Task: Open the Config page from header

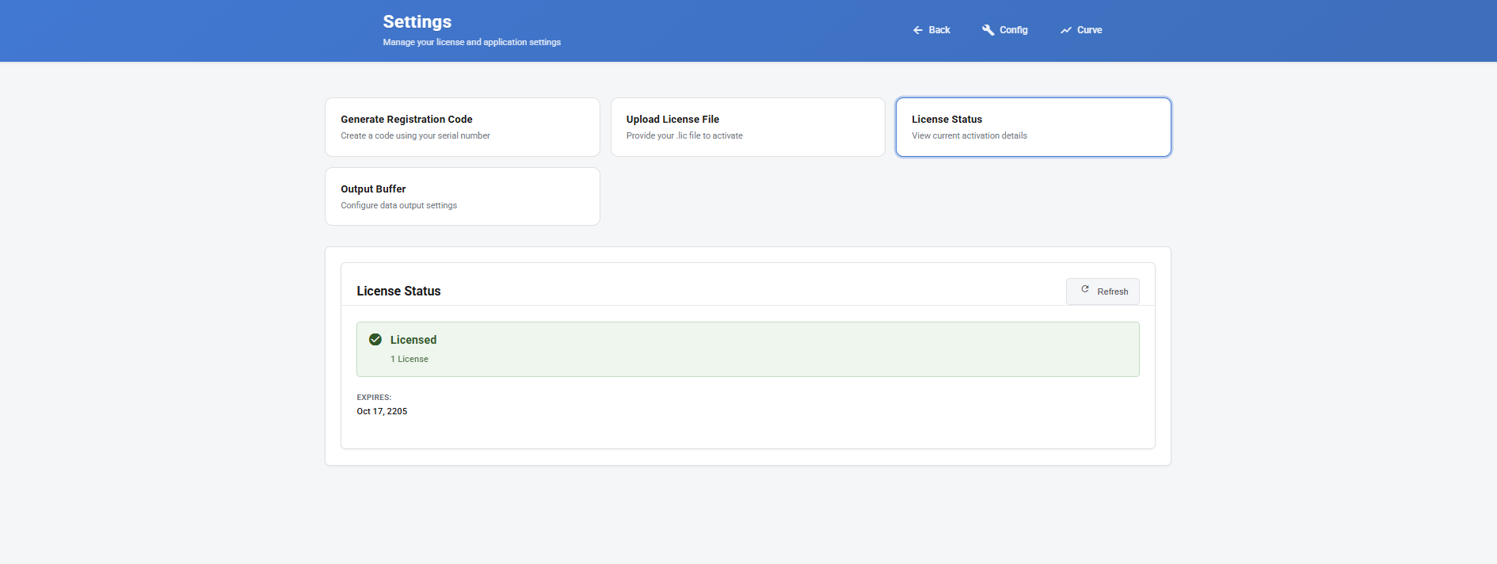Action: tap(1005, 30)
